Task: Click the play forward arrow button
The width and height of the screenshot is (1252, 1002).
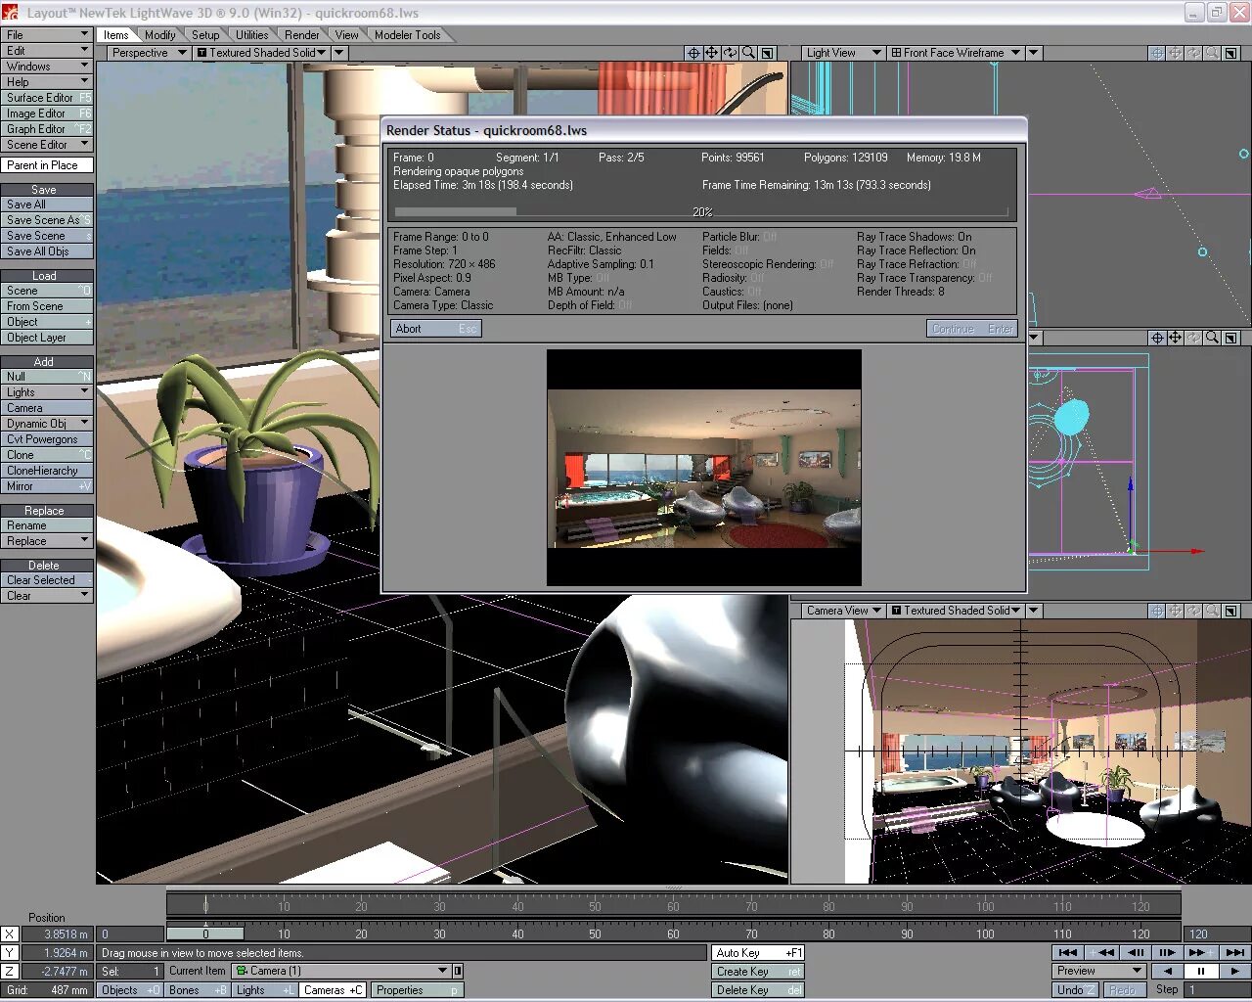Action: [x=1234, y=971]
